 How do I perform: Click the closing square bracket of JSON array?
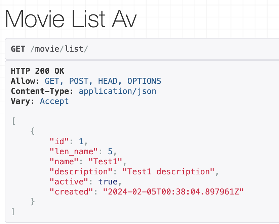point(13,212)
